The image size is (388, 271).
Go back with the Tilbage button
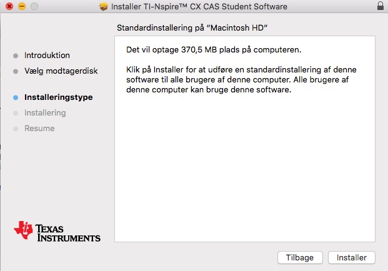pyautogui.click(x=300, y=258)
